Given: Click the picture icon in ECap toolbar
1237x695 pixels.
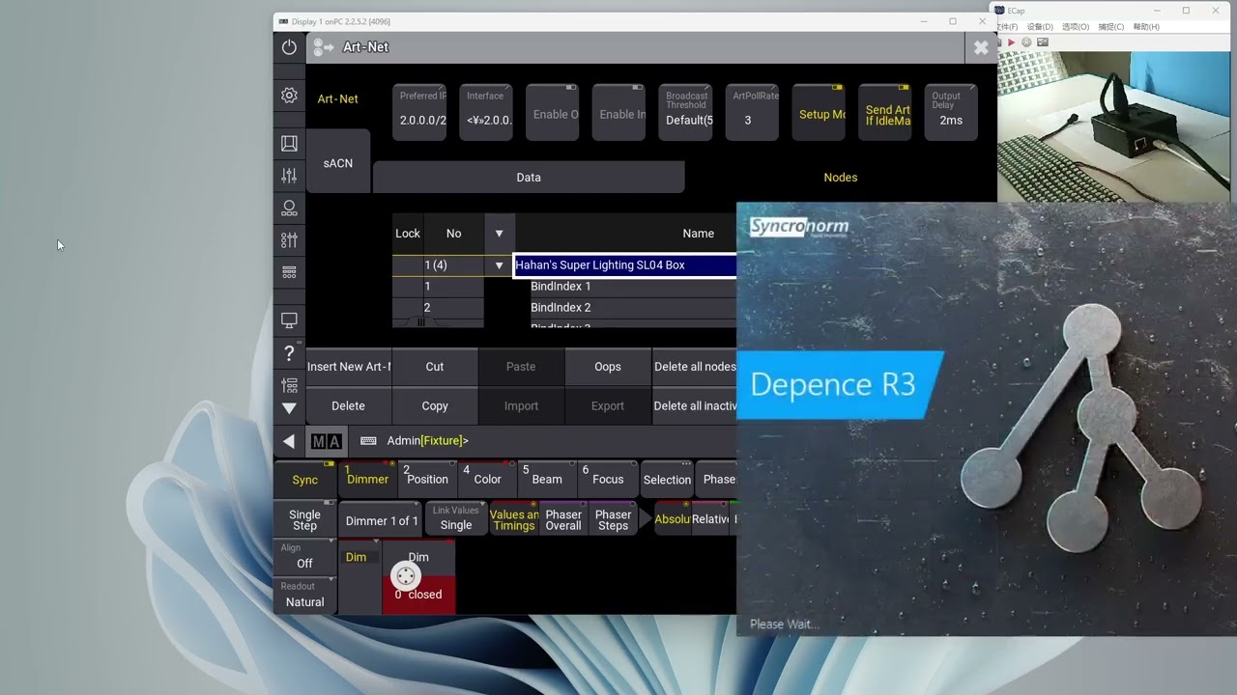Looking at the screenshot, I should pos(1043,42).
